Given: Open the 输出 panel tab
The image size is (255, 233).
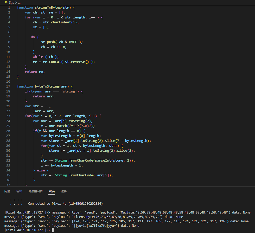Looking at the screenshot, I should click(x=19, y=191).
